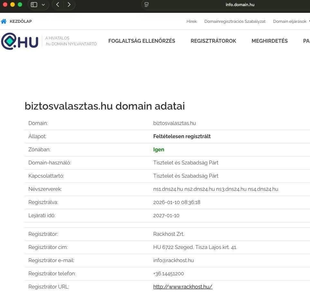Go forward with the browser forward arrow
The width and height of the screenshot is (310, 302).
point(69,4)
